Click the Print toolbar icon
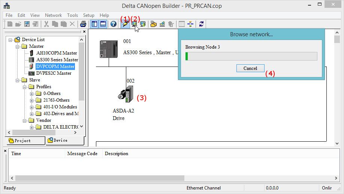The width and height of the screenshot is (344, 194). click(83, 24)
